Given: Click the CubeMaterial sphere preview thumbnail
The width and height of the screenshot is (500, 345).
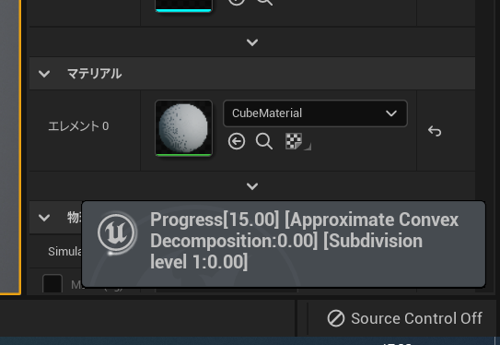Looking at the screenshot, I should click(183, 128).
